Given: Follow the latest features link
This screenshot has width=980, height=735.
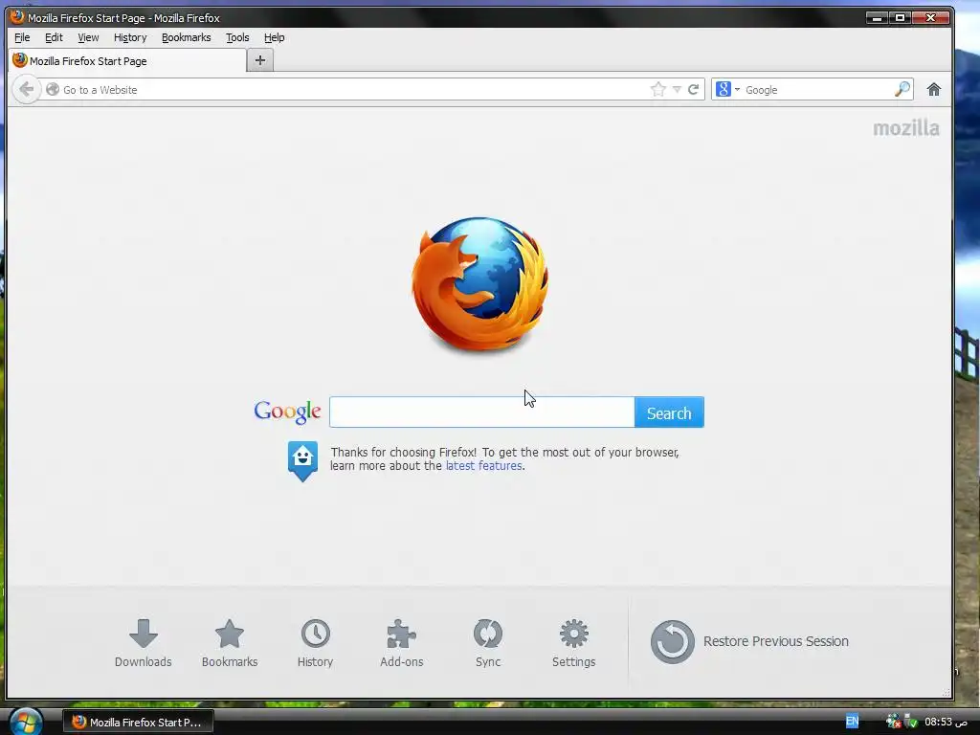Looking at the screenshot, I should pos(483,466).
